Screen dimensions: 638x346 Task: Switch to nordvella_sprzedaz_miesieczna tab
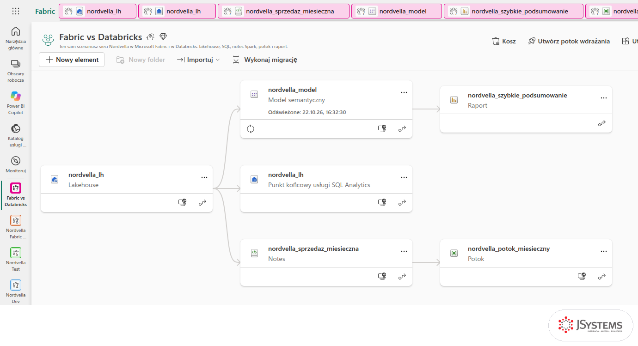click(283, 11)
